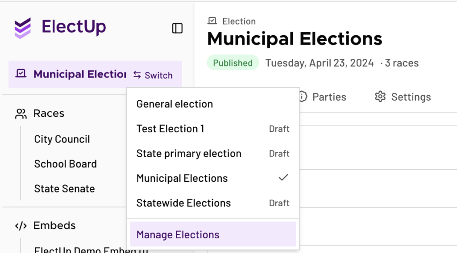Click the Settings gear icon
The image size is (457, 253).
[380, 97]
